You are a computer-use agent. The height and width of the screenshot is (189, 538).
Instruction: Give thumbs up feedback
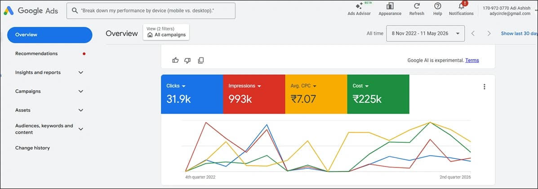[176, 60]
